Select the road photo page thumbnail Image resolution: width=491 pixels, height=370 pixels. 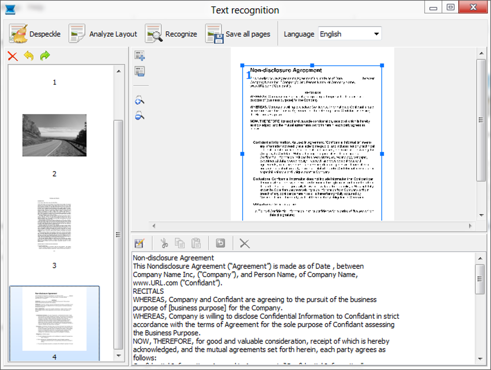pyautogui.click(x=54, y=135)
